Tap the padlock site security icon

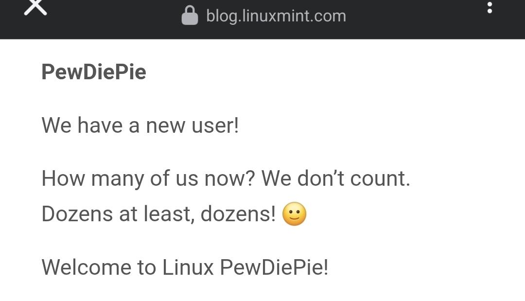[190, 16]
